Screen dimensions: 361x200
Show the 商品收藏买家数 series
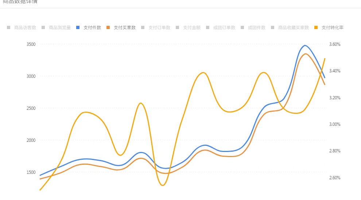[x=293, y=28]
